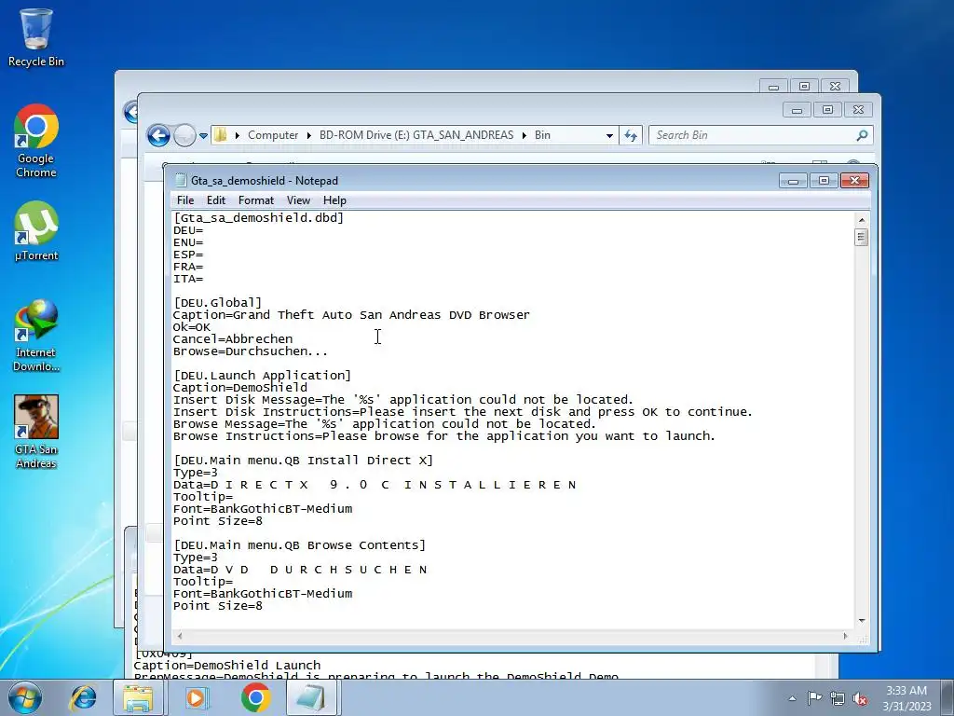The image size is (954, 716).
Task: Close the Gta_sa_demoshield Notepad window
Action: click(855, 180)
